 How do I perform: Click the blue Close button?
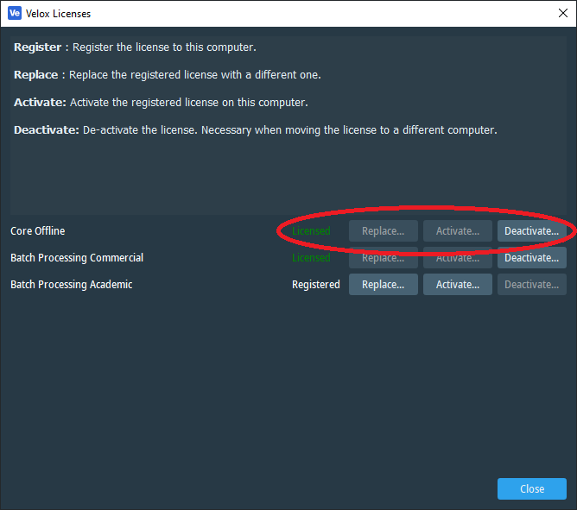(532, 488)
